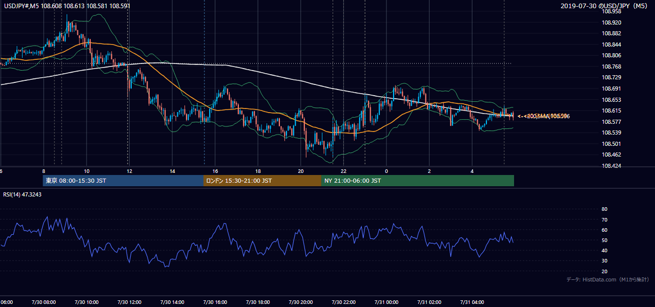Click the 7/30 18:00 bottom time label
The image size is (655, 307).
coord(258,302)
